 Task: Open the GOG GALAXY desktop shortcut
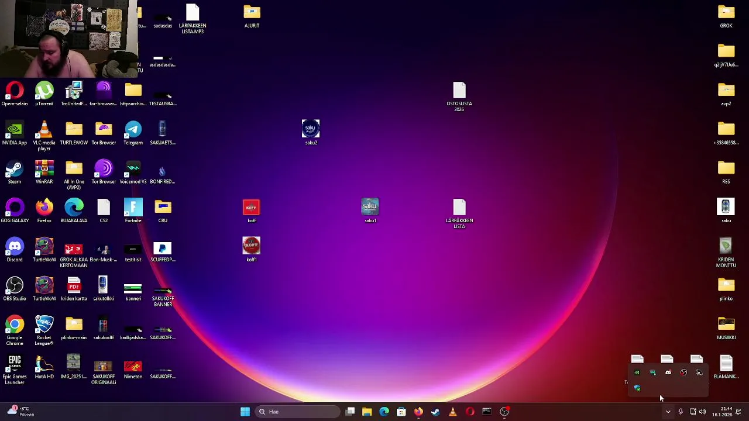(15, 212)
